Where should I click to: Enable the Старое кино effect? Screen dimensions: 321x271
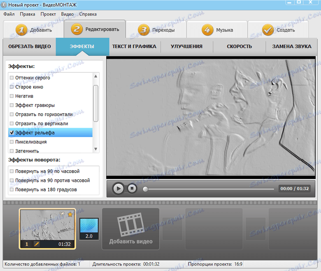point(12,87)
